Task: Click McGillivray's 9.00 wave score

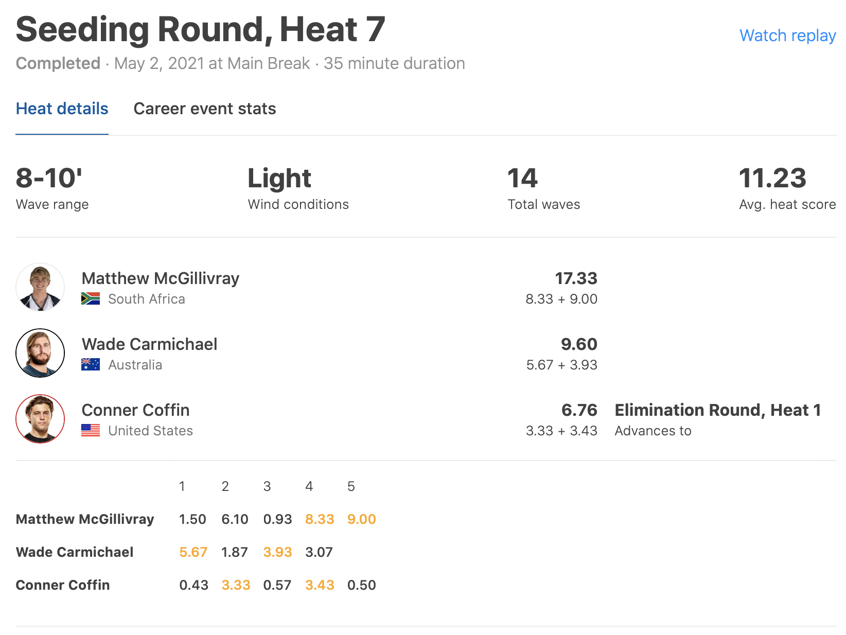Action: [x=361, y=519]
